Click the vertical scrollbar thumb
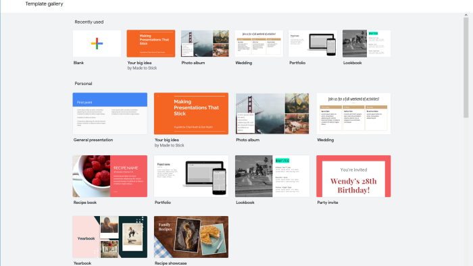Screen dimensions: 473x266 466,68
